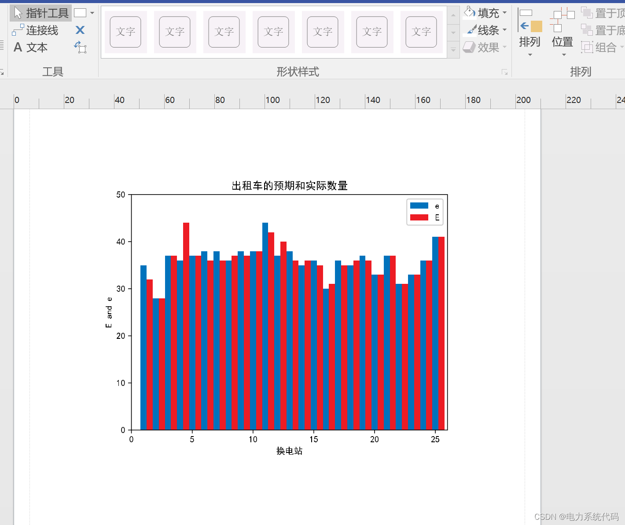The image size is (625, 525).
Task: Open the 形状样式 dialog launcher arrow
Action: tap(505, 72)
